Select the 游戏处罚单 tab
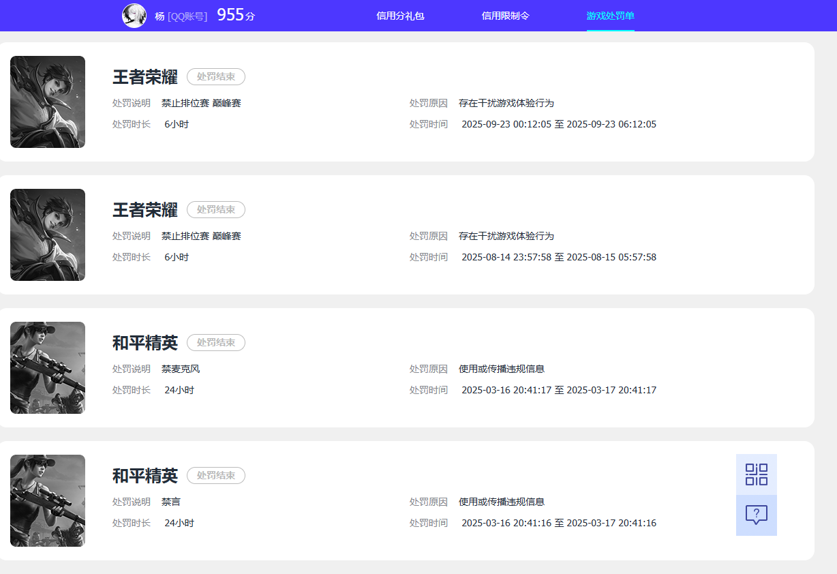The height and width of the screenshot is (574, 837). (x=611, y=16)
